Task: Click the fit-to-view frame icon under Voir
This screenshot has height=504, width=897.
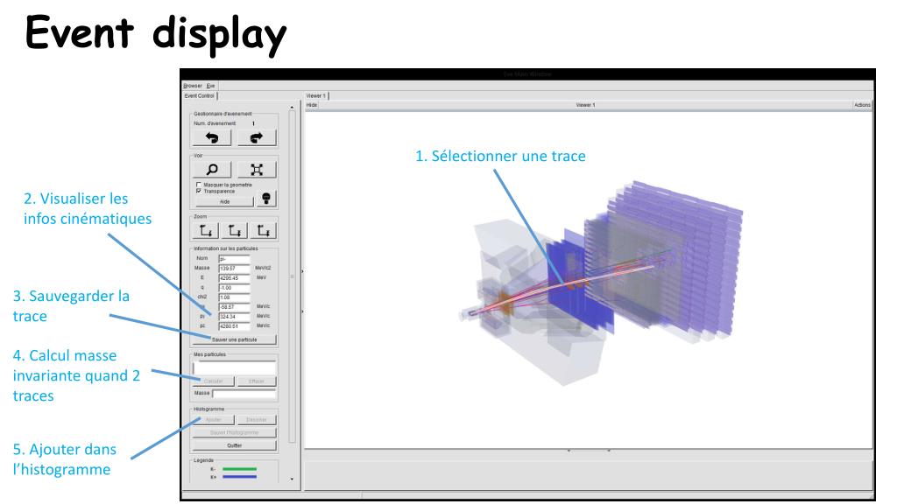Action: tap(257, 170)
